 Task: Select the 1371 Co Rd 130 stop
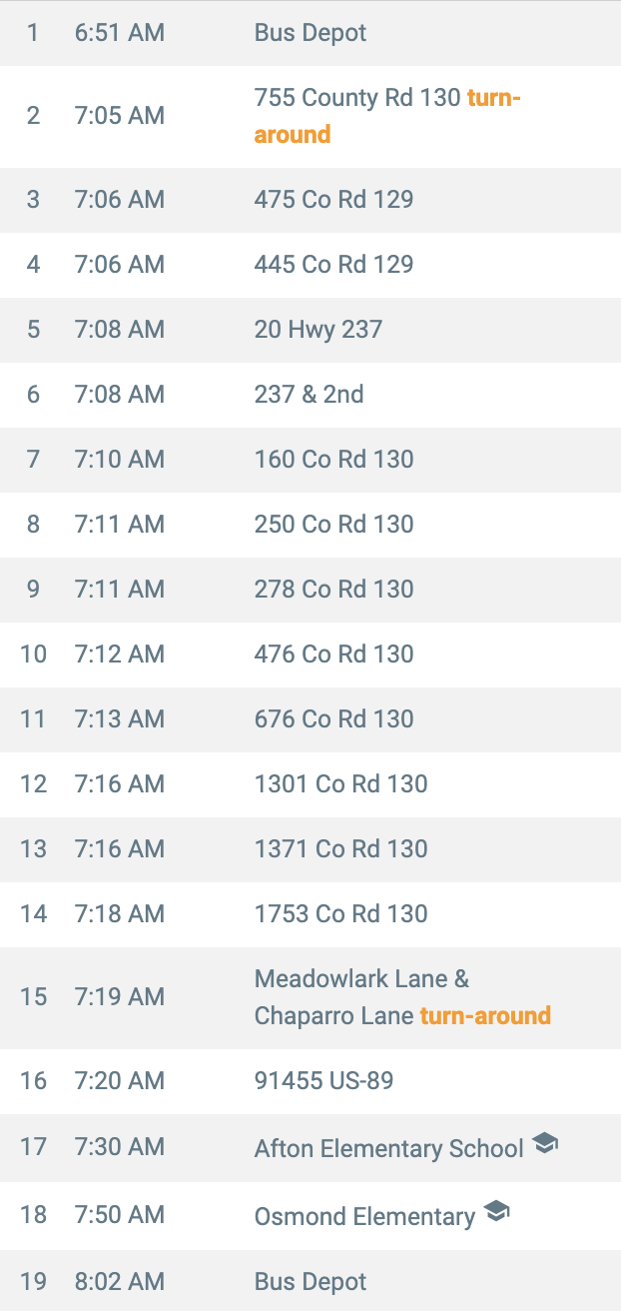click(310, 849)
